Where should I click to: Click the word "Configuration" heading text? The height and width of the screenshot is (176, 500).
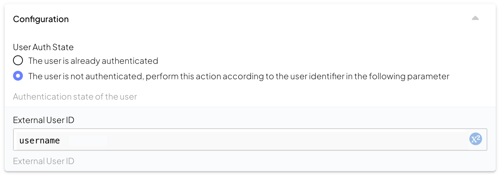(x=41, y=19)
